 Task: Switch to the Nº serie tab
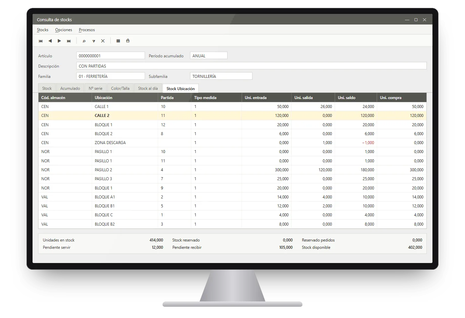96,88
